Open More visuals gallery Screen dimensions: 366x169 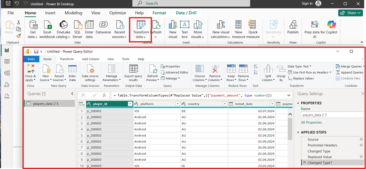[198, 30]
